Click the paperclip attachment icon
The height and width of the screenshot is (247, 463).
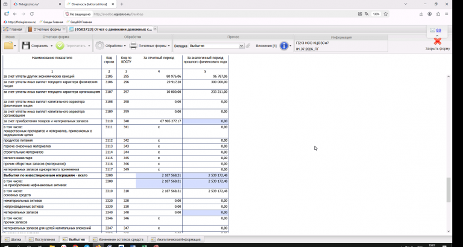248,46
